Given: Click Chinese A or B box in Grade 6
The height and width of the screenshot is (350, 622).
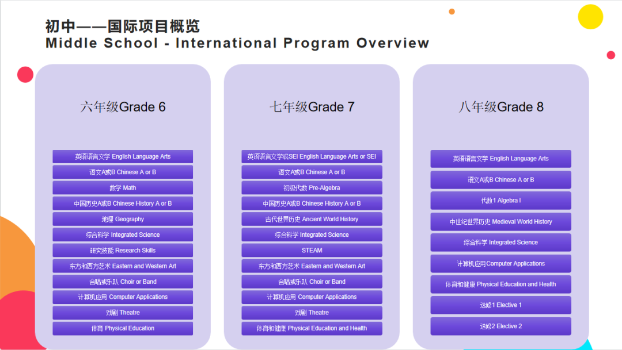Looking at the screenshot, I should pos(123,172).
